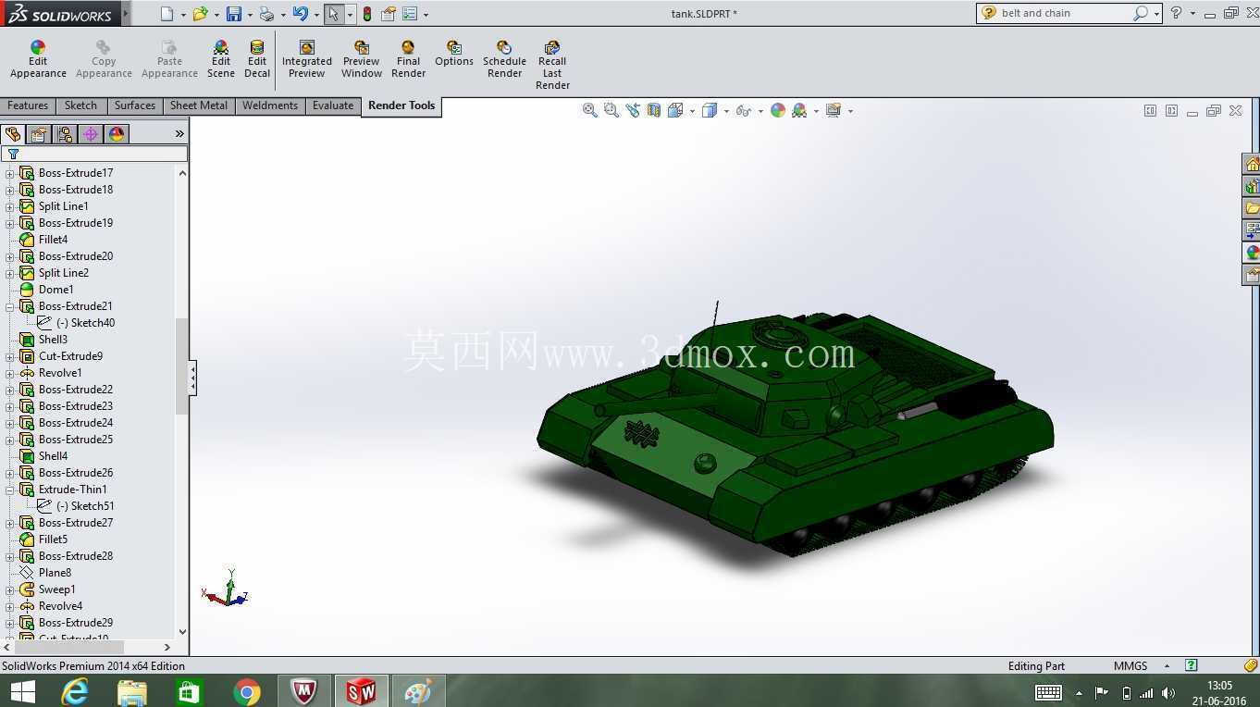Click the Section View icon

pos(654,110)
